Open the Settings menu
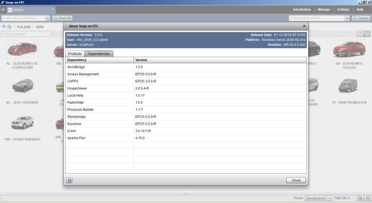The height and width of the screenshot is (203, 372). (343, 9)
